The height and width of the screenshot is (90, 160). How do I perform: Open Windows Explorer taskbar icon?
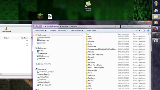click(156, 17)
